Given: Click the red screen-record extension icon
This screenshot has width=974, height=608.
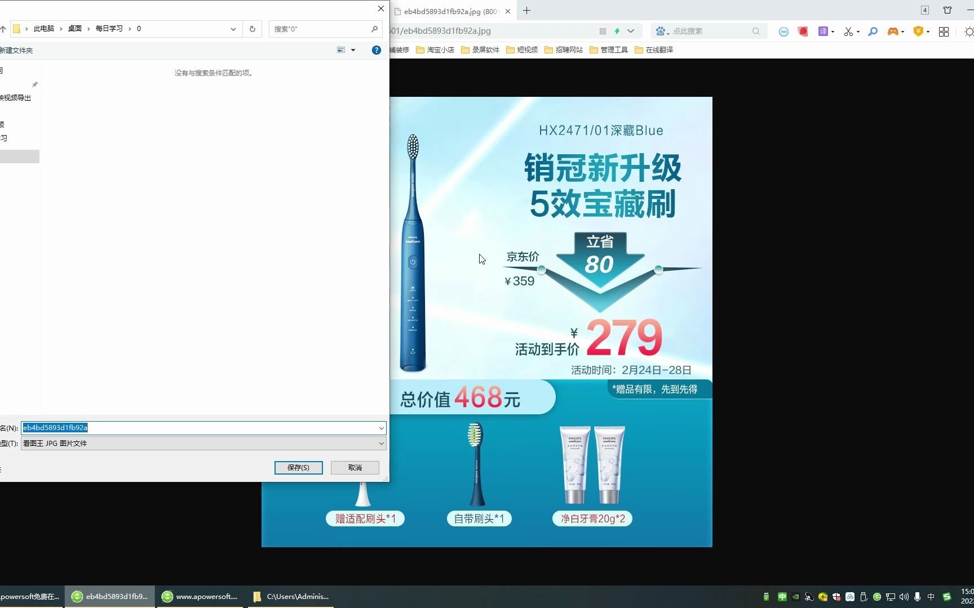Looking at the screenshot, I should point(803,32).
